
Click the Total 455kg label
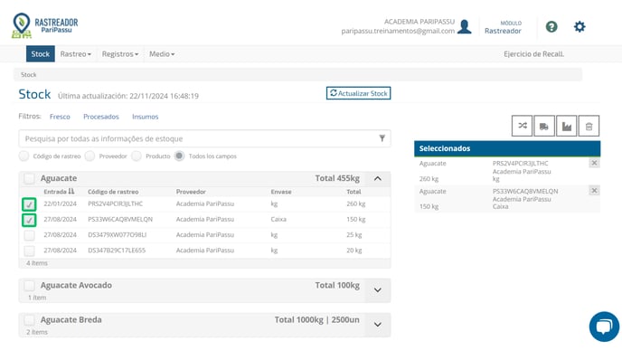[337, 178]
